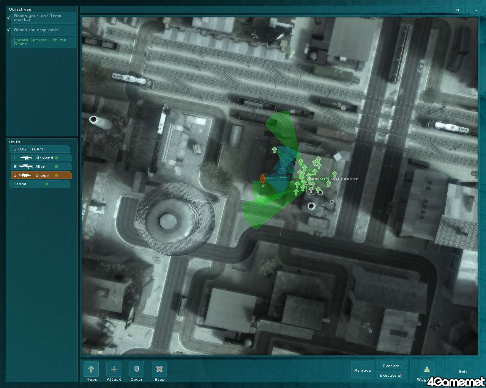Viewport: 486px width, 388px height.
Task: Click Brown's machine gun icon
Action: pos(25,175)
